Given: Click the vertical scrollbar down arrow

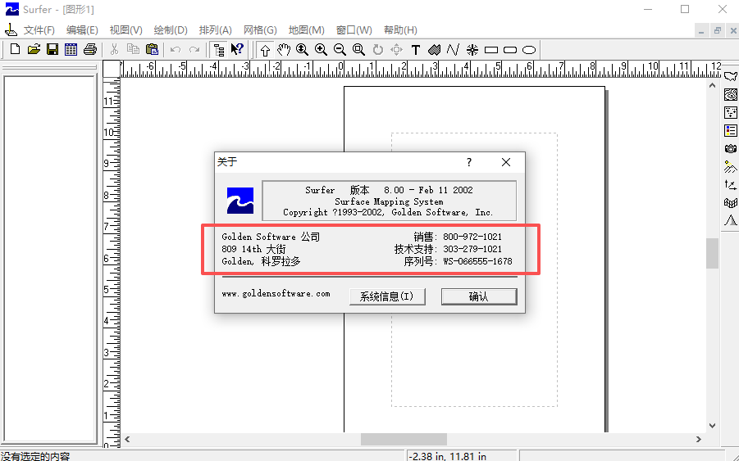Looking at the screenshot, I should (x=712, y=426).
